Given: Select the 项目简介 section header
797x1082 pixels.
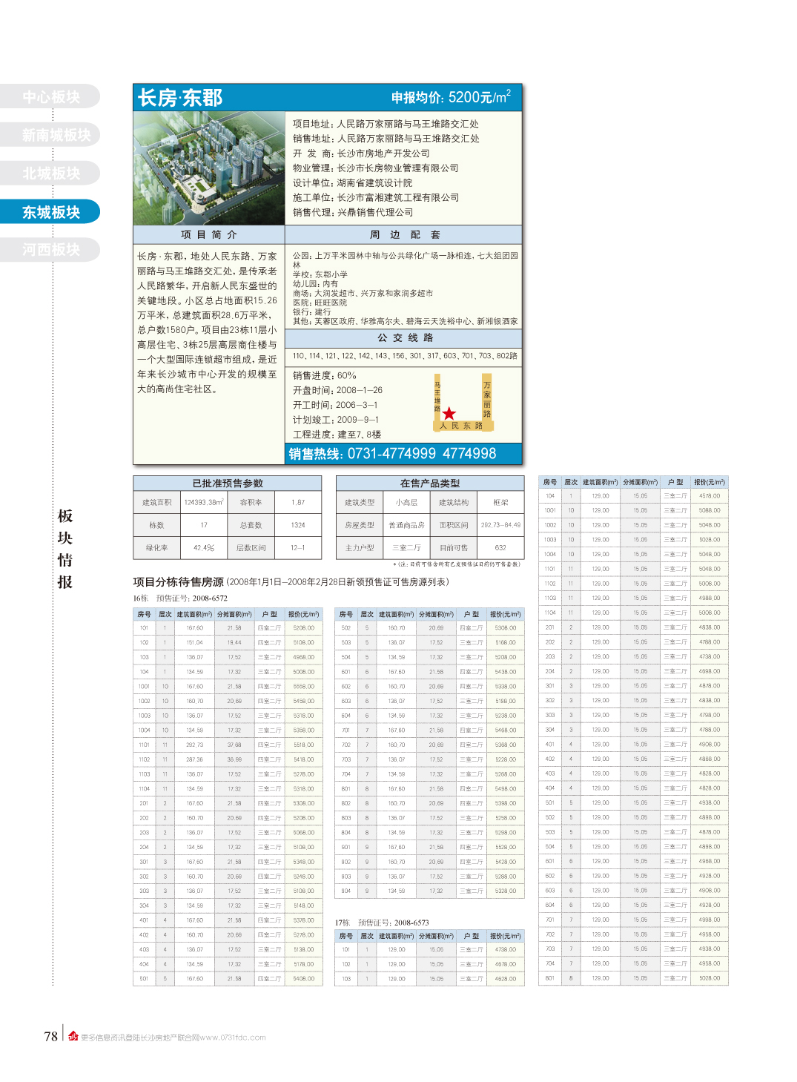Looking at the screenshot, I should click(x=208, y=234).
